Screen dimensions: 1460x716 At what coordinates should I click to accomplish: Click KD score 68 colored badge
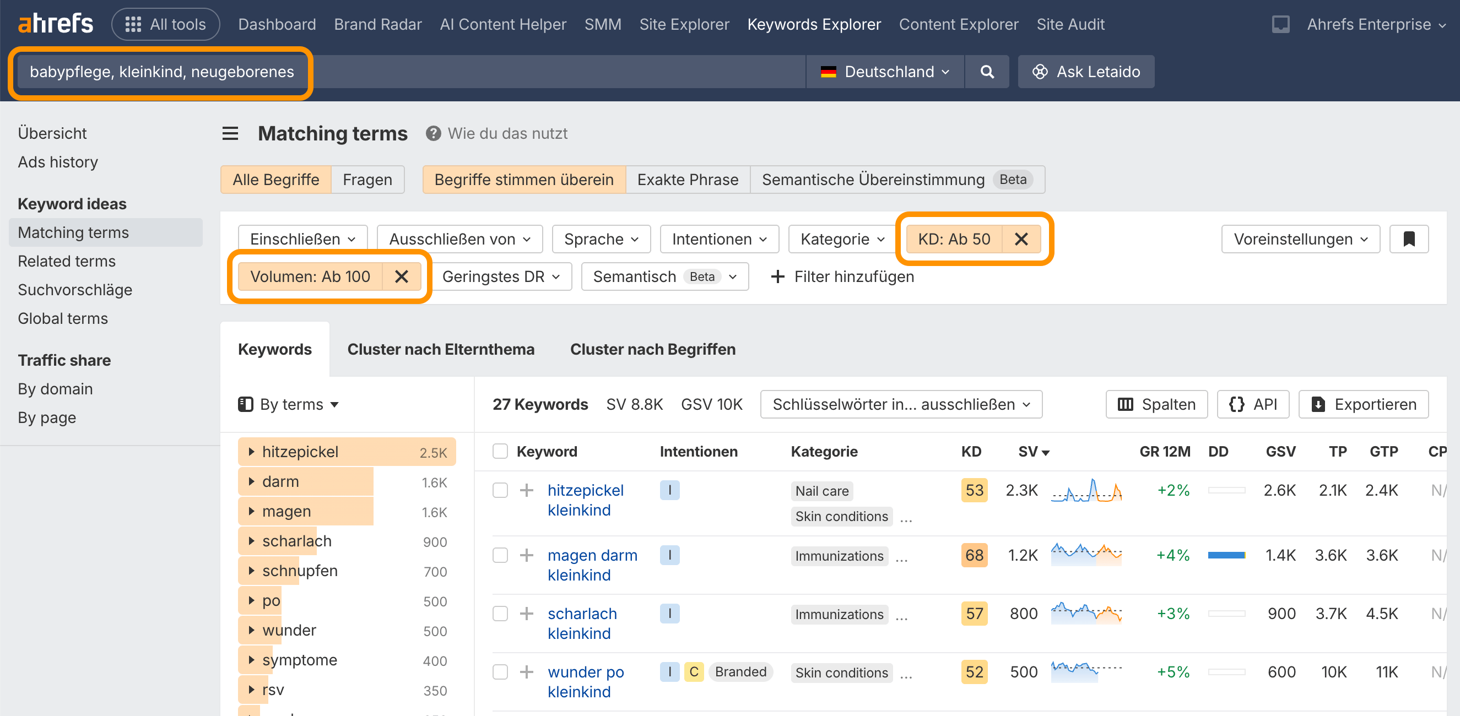click(x=974, y=555)
